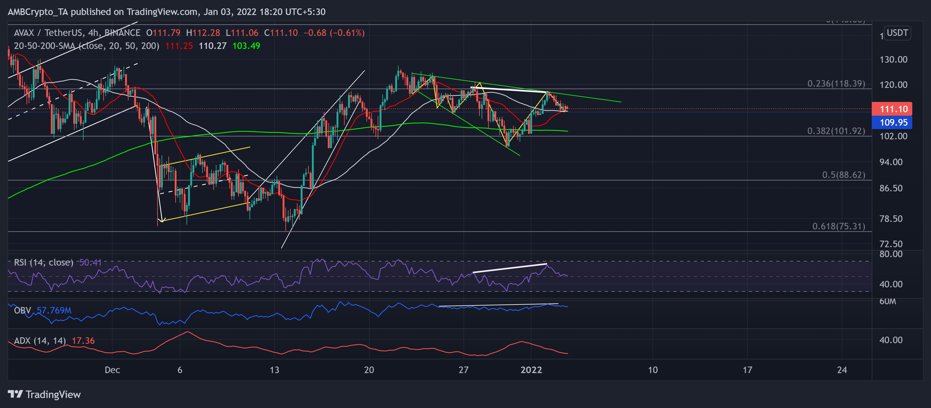
Task: Click the OBV value 57.769M
Action: [54, 310]
